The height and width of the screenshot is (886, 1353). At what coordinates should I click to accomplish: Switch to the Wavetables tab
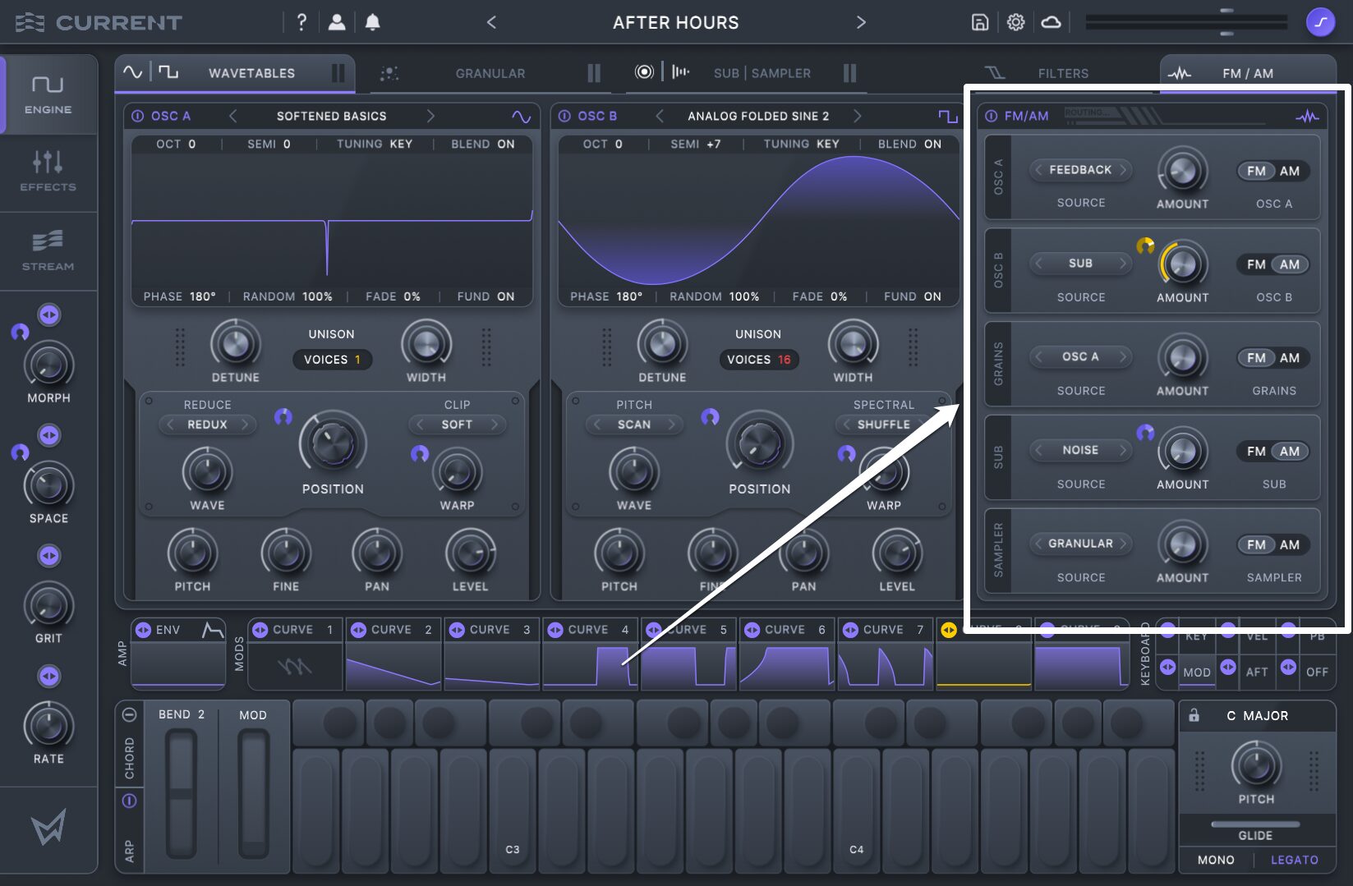(235, 73)
